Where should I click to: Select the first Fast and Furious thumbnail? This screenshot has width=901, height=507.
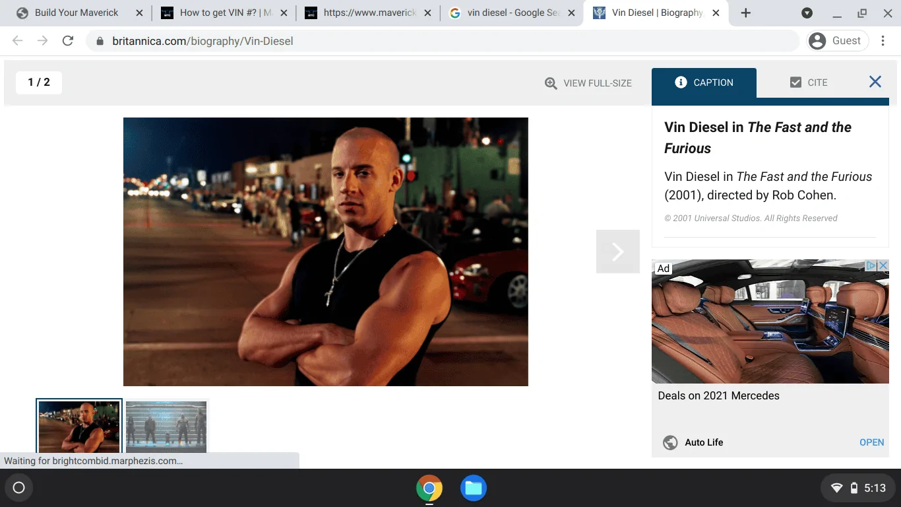(79, 426)
